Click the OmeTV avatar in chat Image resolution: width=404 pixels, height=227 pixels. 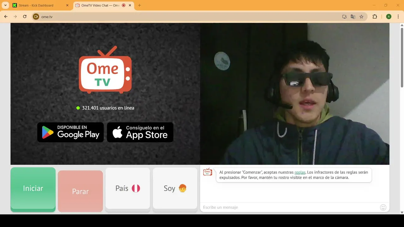point(208,172)
